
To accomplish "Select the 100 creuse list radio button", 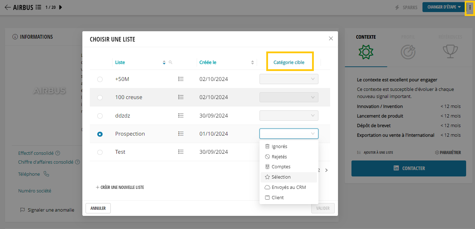I will (100, 97).
